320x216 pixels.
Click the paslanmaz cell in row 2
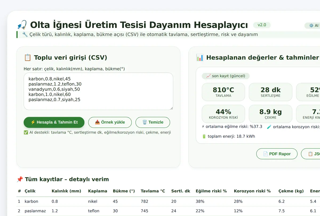click(35, 211)
